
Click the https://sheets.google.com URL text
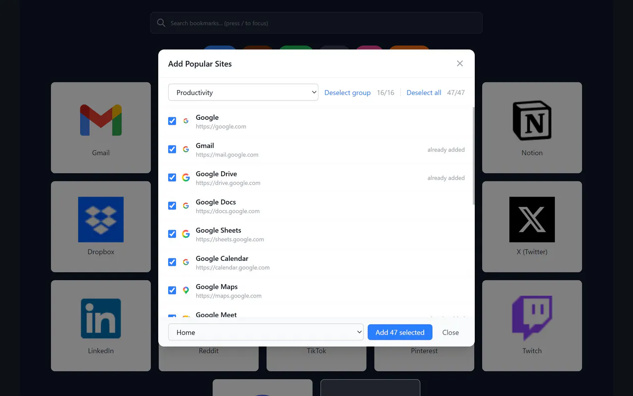click(230, 239)
